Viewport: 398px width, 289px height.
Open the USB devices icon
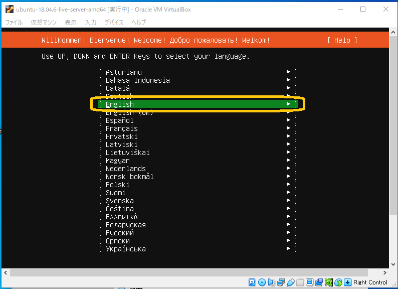291,282
